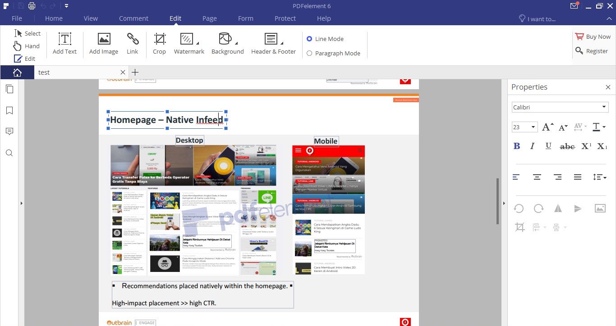The width and height of the screenshot is (616, 326).
Task: Apply bold formatting in Properties panel
Action: [x=517, y=146]
